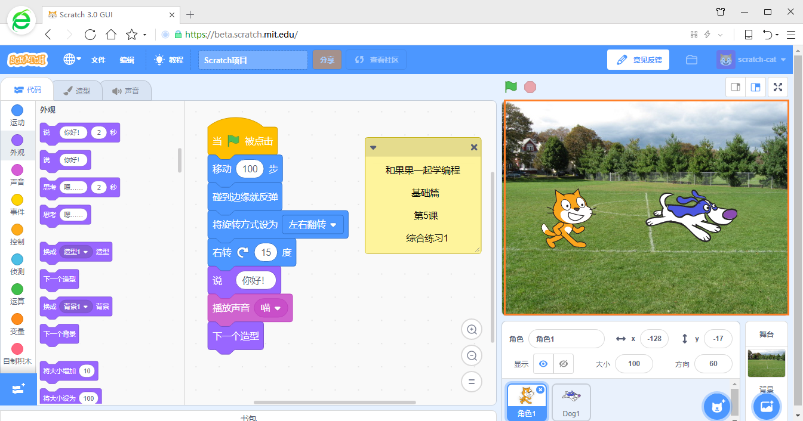The height and width of the screenshot is (421, 803).
Task: Select the 自制积木 my blocks category
Action: 17,354
